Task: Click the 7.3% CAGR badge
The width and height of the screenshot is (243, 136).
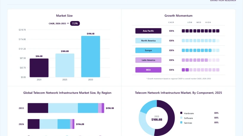Action: 75,23
